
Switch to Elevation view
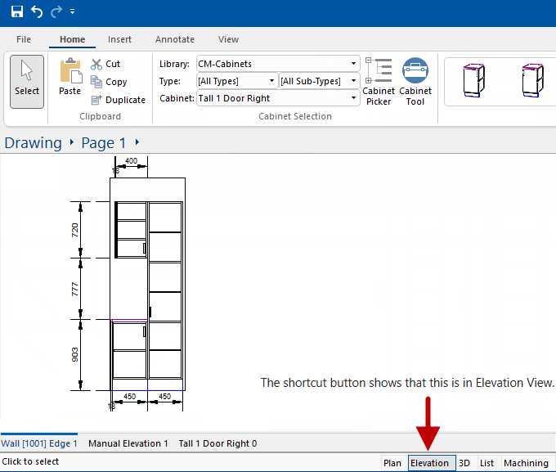click(430, 463)
